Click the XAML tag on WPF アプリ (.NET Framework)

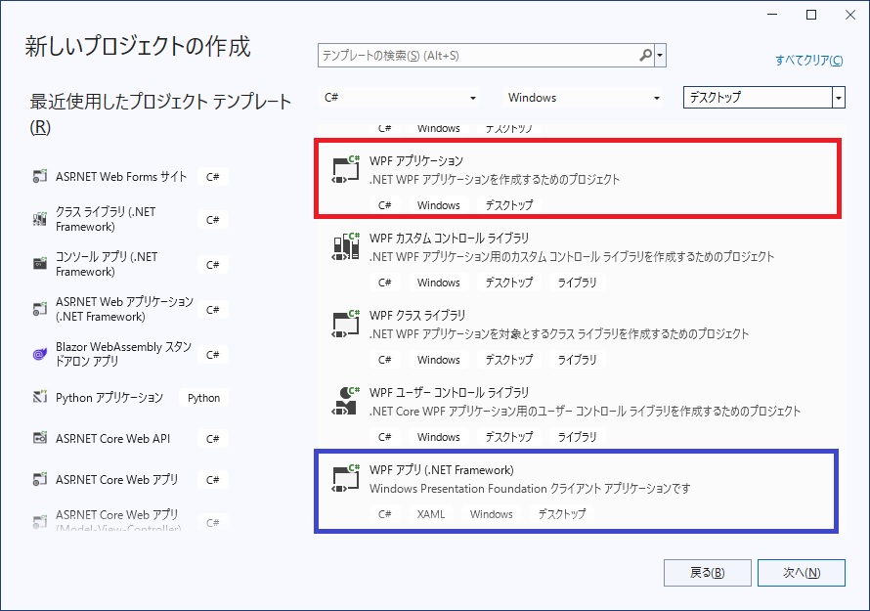tap(431, 514)
